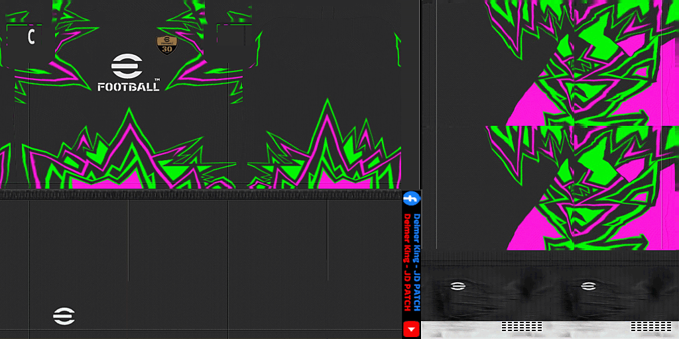
Task: Click the FOOTBALL wordmark text
Action: click(128, 86)
